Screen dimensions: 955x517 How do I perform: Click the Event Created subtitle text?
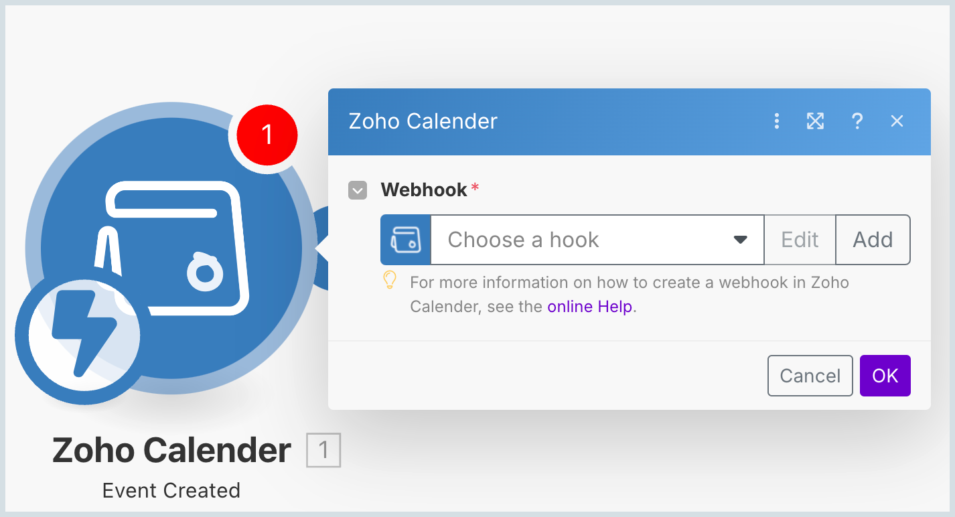[x=171, y=490]
